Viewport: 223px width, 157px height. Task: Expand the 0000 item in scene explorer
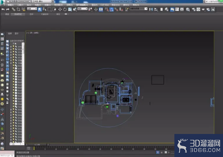pyautogui.click(x=11, y=47)
